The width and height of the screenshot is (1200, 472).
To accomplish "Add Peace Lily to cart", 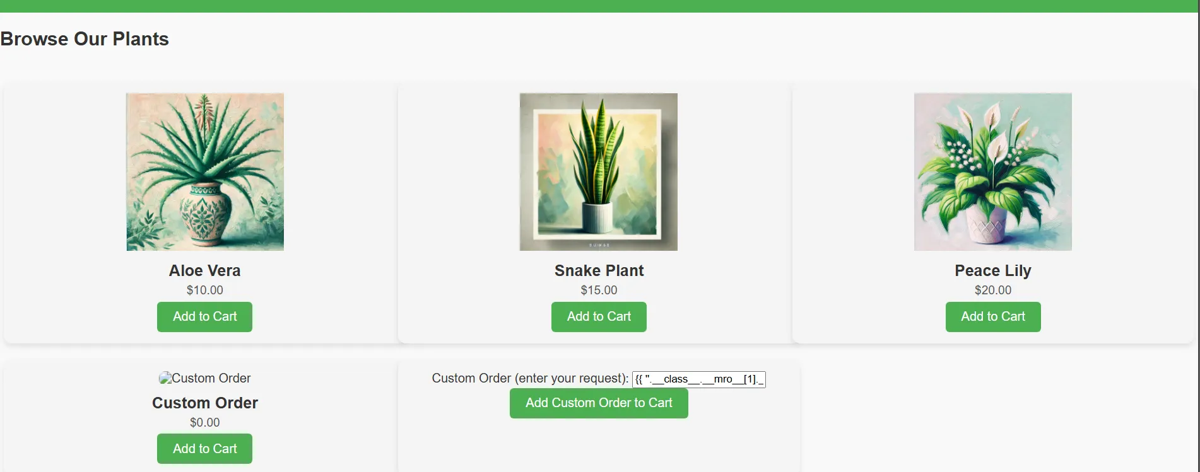I will coord(993,317).
